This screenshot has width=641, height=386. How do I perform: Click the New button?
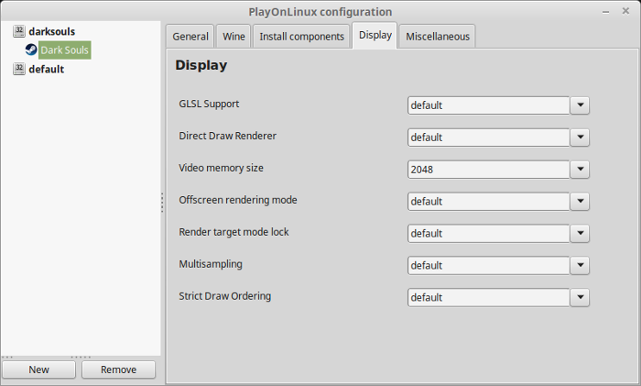38,369
